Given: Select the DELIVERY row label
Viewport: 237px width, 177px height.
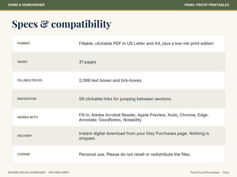Looking at the screenshot, I should coord(25,136).
